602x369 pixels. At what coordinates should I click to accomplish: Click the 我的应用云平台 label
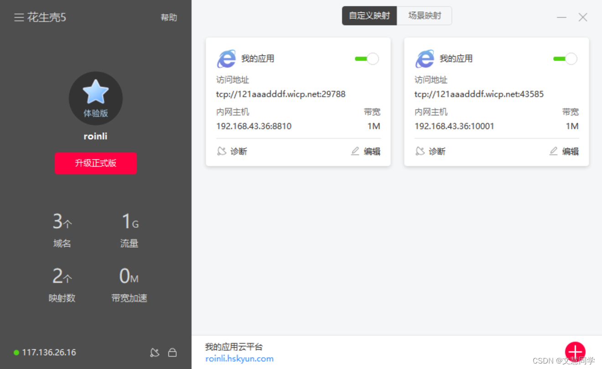coord(234,347)
